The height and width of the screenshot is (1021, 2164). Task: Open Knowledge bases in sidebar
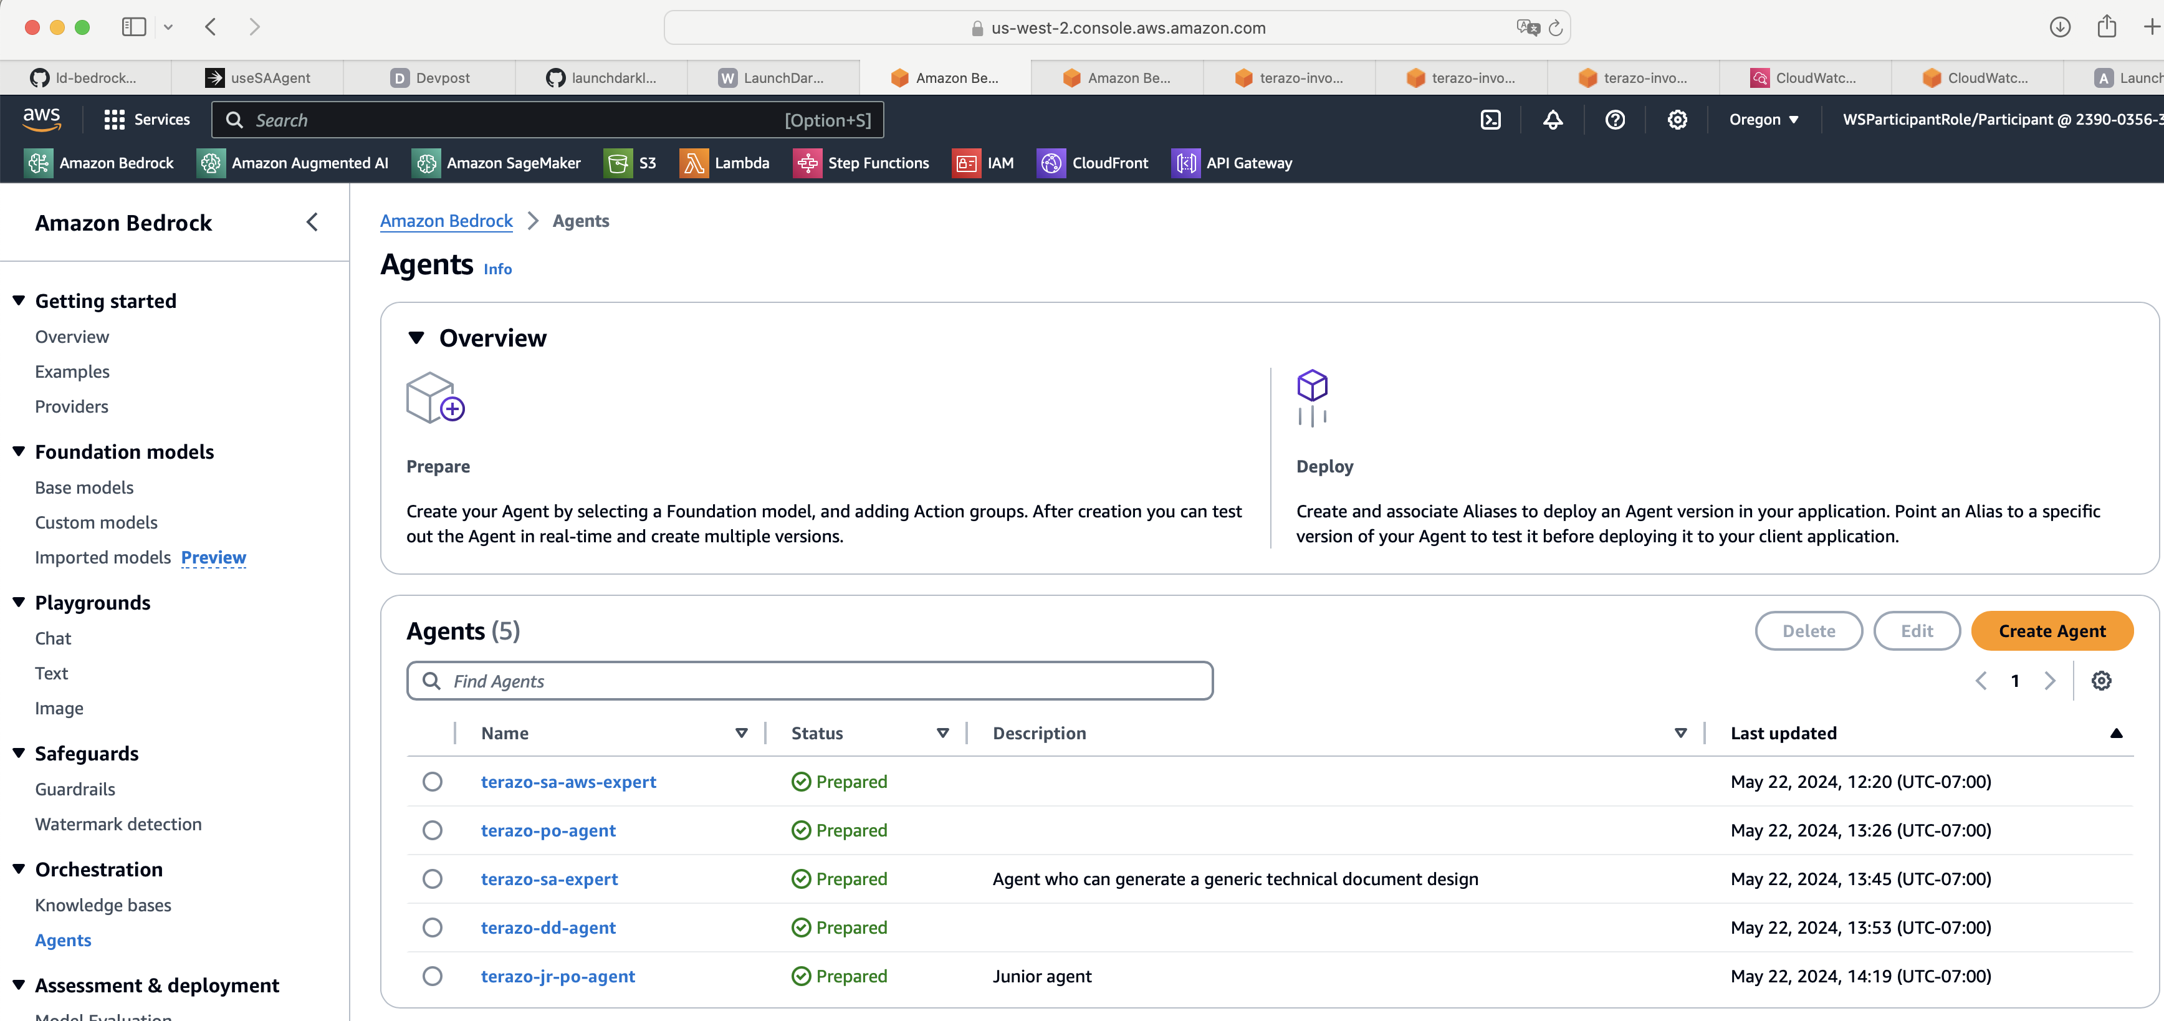click(102, 905)
